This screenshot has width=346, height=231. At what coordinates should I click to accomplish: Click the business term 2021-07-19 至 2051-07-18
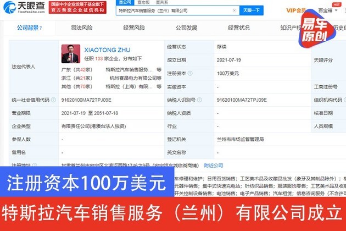point(90,113)
